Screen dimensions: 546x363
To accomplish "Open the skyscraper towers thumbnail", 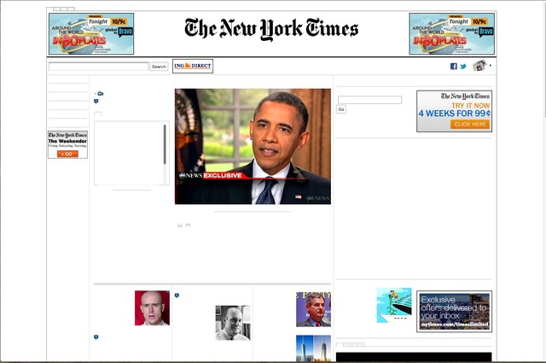I will [x=313, y=348].
